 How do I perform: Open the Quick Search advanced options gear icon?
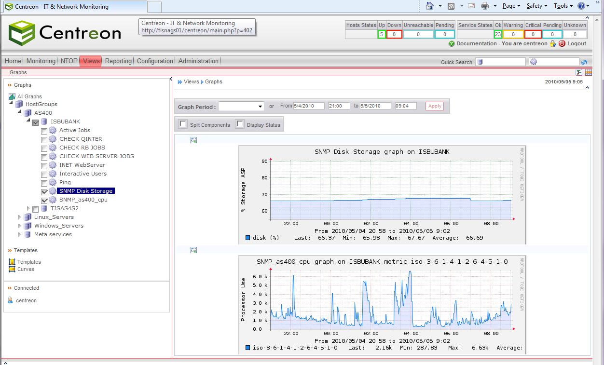pos(534,62)
